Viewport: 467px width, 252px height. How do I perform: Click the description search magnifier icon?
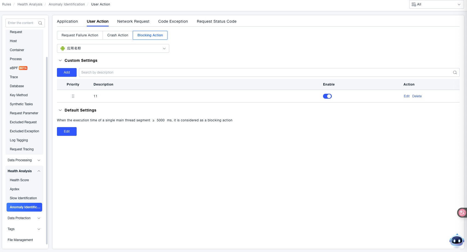[x=455, y=72]
